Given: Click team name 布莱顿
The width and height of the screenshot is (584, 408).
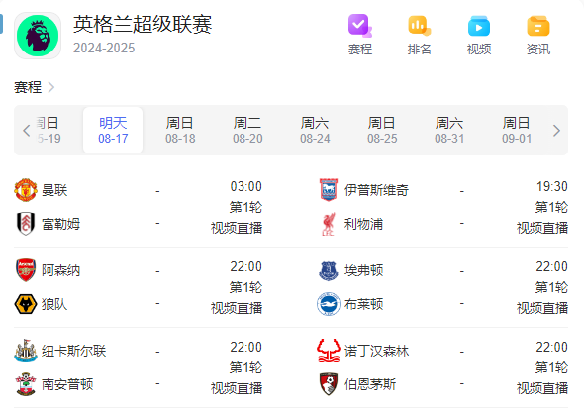Looking at the screenshot, I should point(363,304).
